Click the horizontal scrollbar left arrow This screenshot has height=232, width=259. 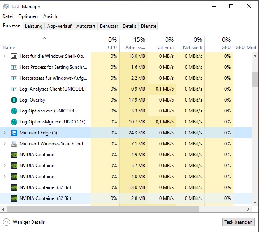point(3,209)
